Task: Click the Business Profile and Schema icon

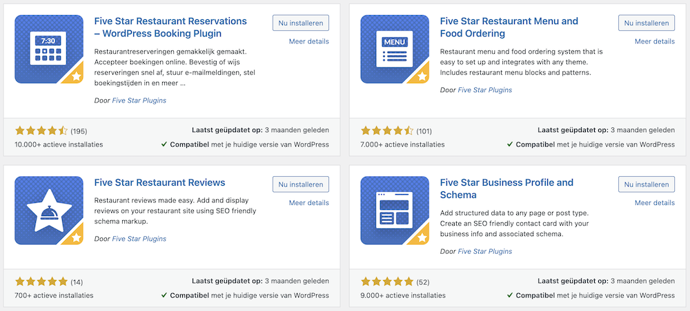Action: (395, 211)
